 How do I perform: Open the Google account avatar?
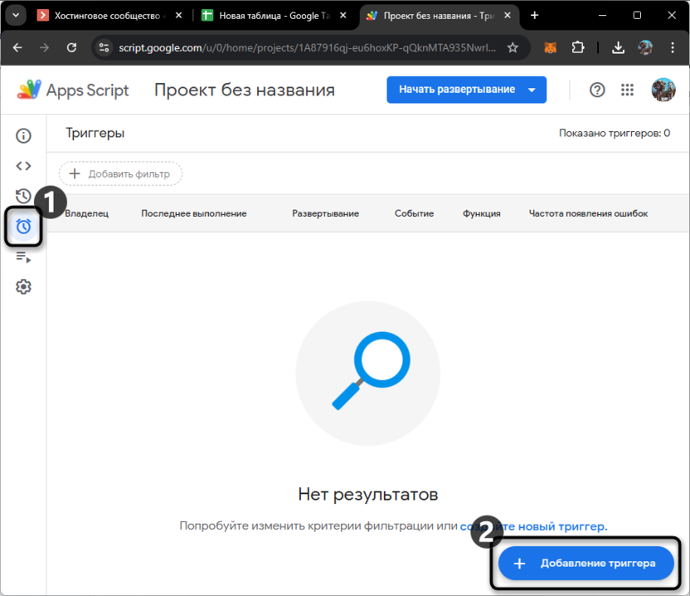pyautogui.click(x=663, y=90)
